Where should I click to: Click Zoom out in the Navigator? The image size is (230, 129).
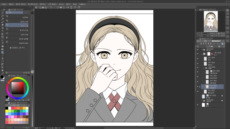click(x=214, y=33)
